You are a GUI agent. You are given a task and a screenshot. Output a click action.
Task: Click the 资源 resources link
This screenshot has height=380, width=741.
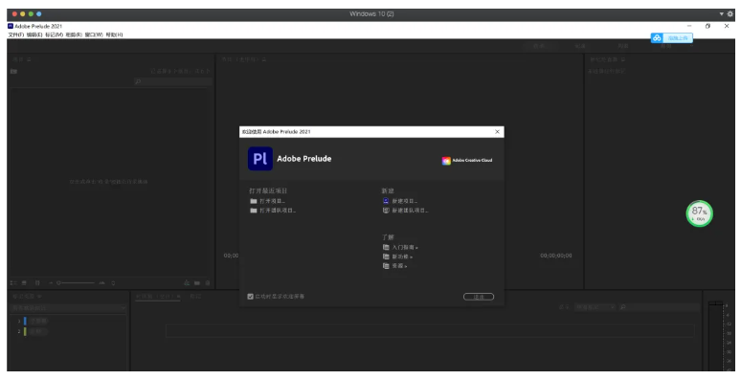tap(399, 266)
